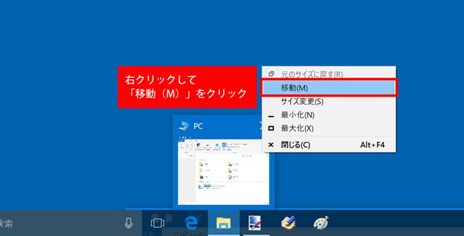Click 最大化(X) in the context menu
The height and width of the screenshot is (236, 464).
328,128
